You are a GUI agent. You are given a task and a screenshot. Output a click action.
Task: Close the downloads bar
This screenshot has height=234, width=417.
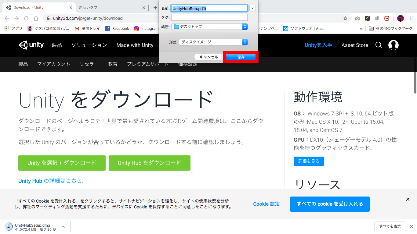411,226
